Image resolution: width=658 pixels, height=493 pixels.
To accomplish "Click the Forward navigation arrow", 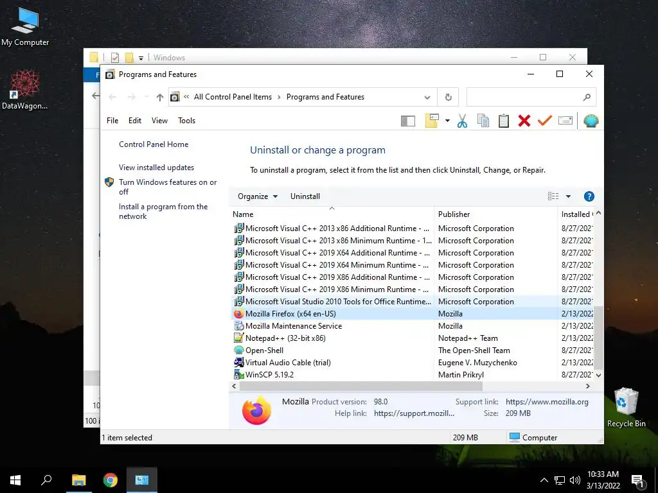I will point(131,98).
